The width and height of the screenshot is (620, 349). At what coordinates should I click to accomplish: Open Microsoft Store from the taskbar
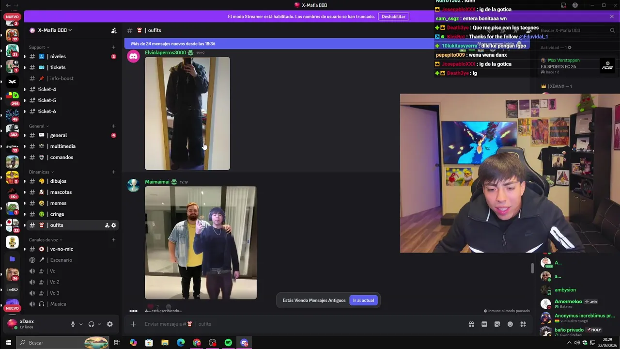coord(149,343)
